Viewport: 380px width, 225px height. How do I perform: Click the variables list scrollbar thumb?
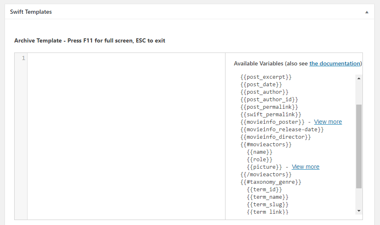pos(359,146)
